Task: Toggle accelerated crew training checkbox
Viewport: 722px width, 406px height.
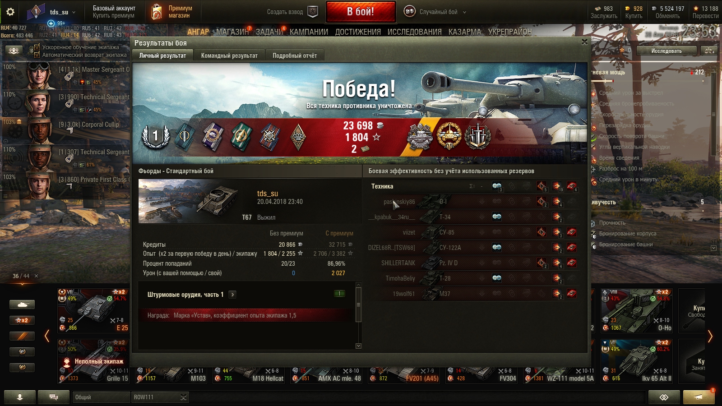Action: [x=37, y=47]
